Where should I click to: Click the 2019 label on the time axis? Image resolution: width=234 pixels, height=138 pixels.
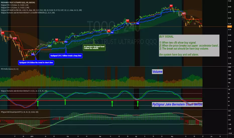[32, 136]
